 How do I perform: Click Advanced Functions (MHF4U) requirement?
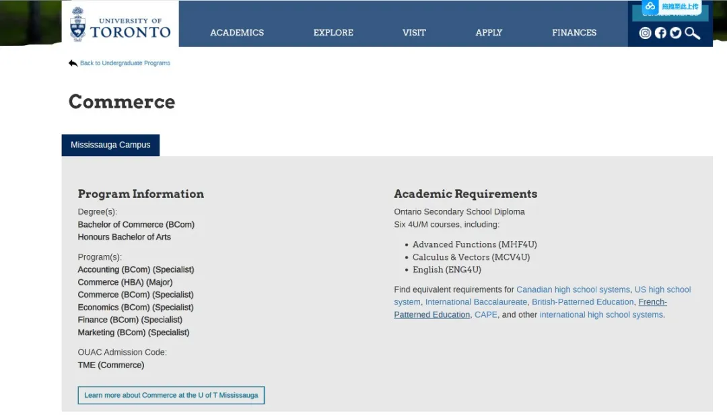click(x=475, y=245)
